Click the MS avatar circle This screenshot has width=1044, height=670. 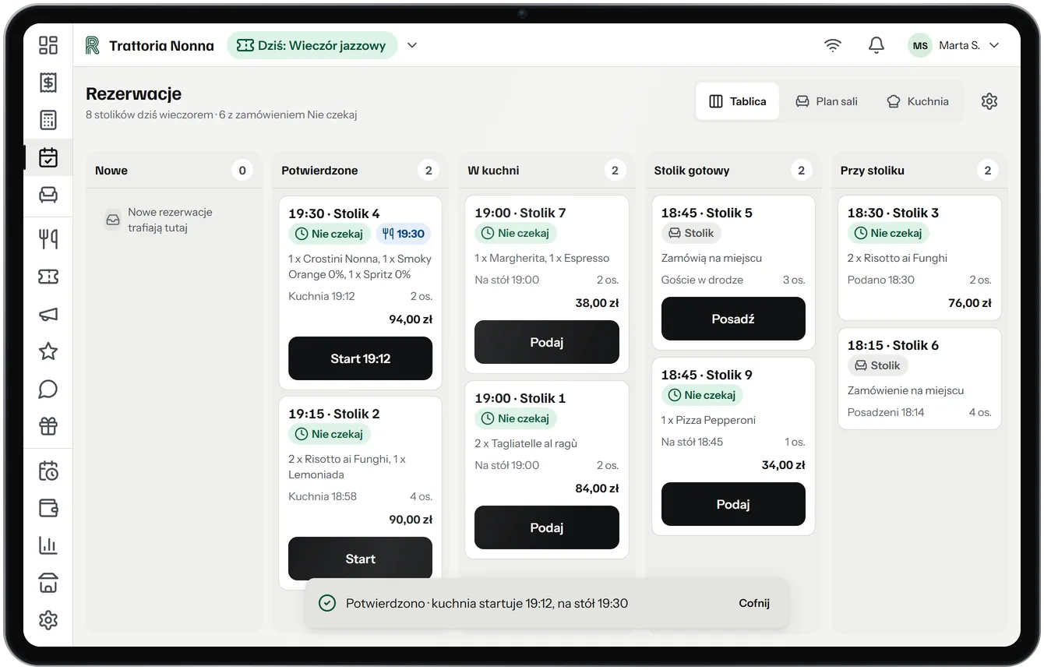[920, 45]
